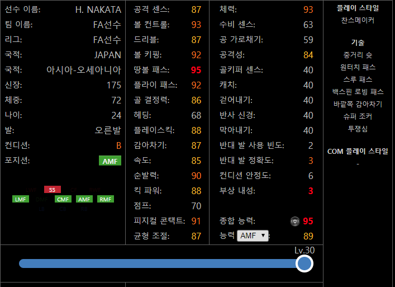Open the AMF position ability dropdown

[x=253, y=236]
